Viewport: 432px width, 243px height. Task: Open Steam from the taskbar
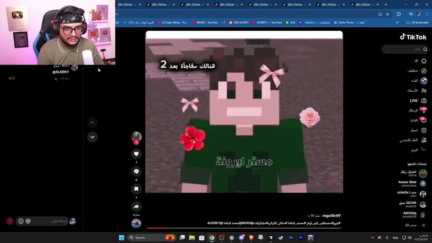[281, 238]
